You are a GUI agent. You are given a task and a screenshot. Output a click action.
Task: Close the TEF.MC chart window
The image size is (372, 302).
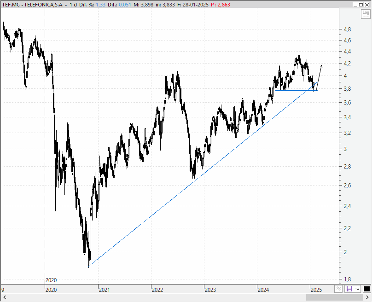pyautogui.click(x=367, y=5)
